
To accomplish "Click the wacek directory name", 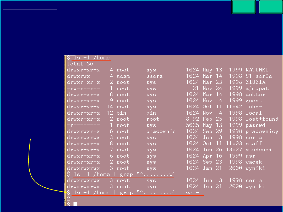I will tap(254, 162).
